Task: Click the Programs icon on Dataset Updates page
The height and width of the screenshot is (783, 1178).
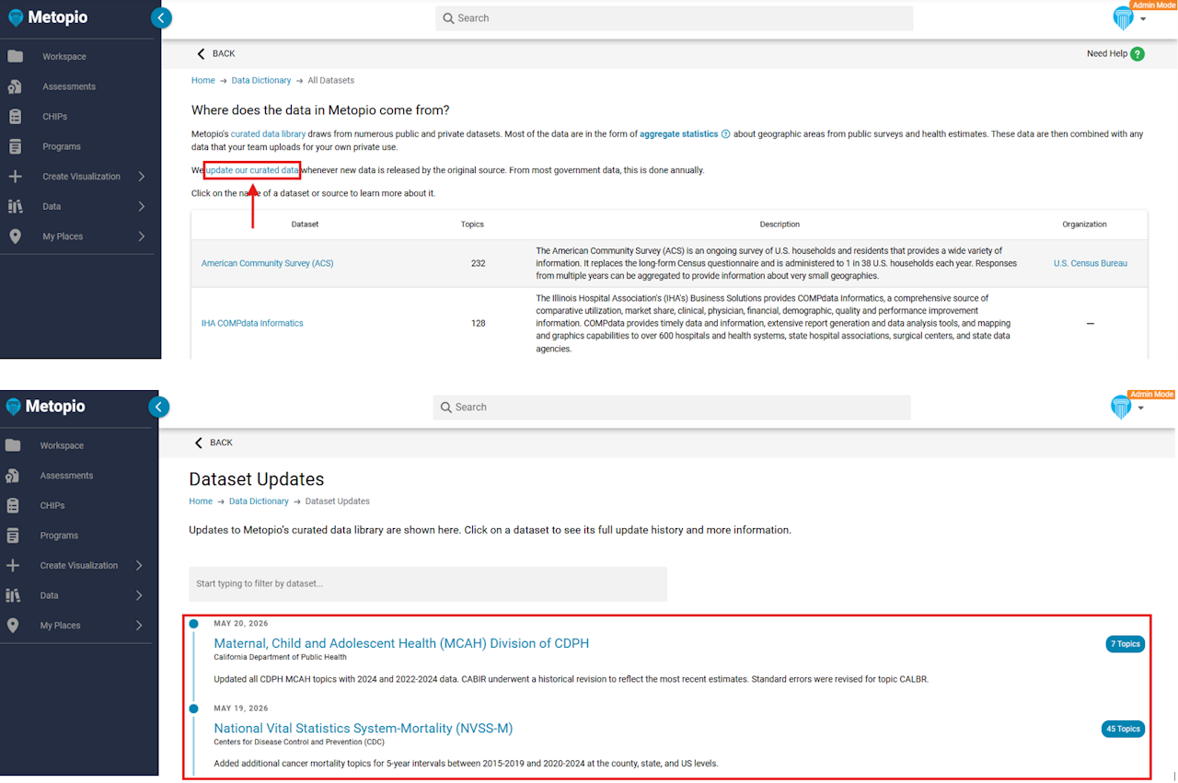Action: tap(13, 535)
